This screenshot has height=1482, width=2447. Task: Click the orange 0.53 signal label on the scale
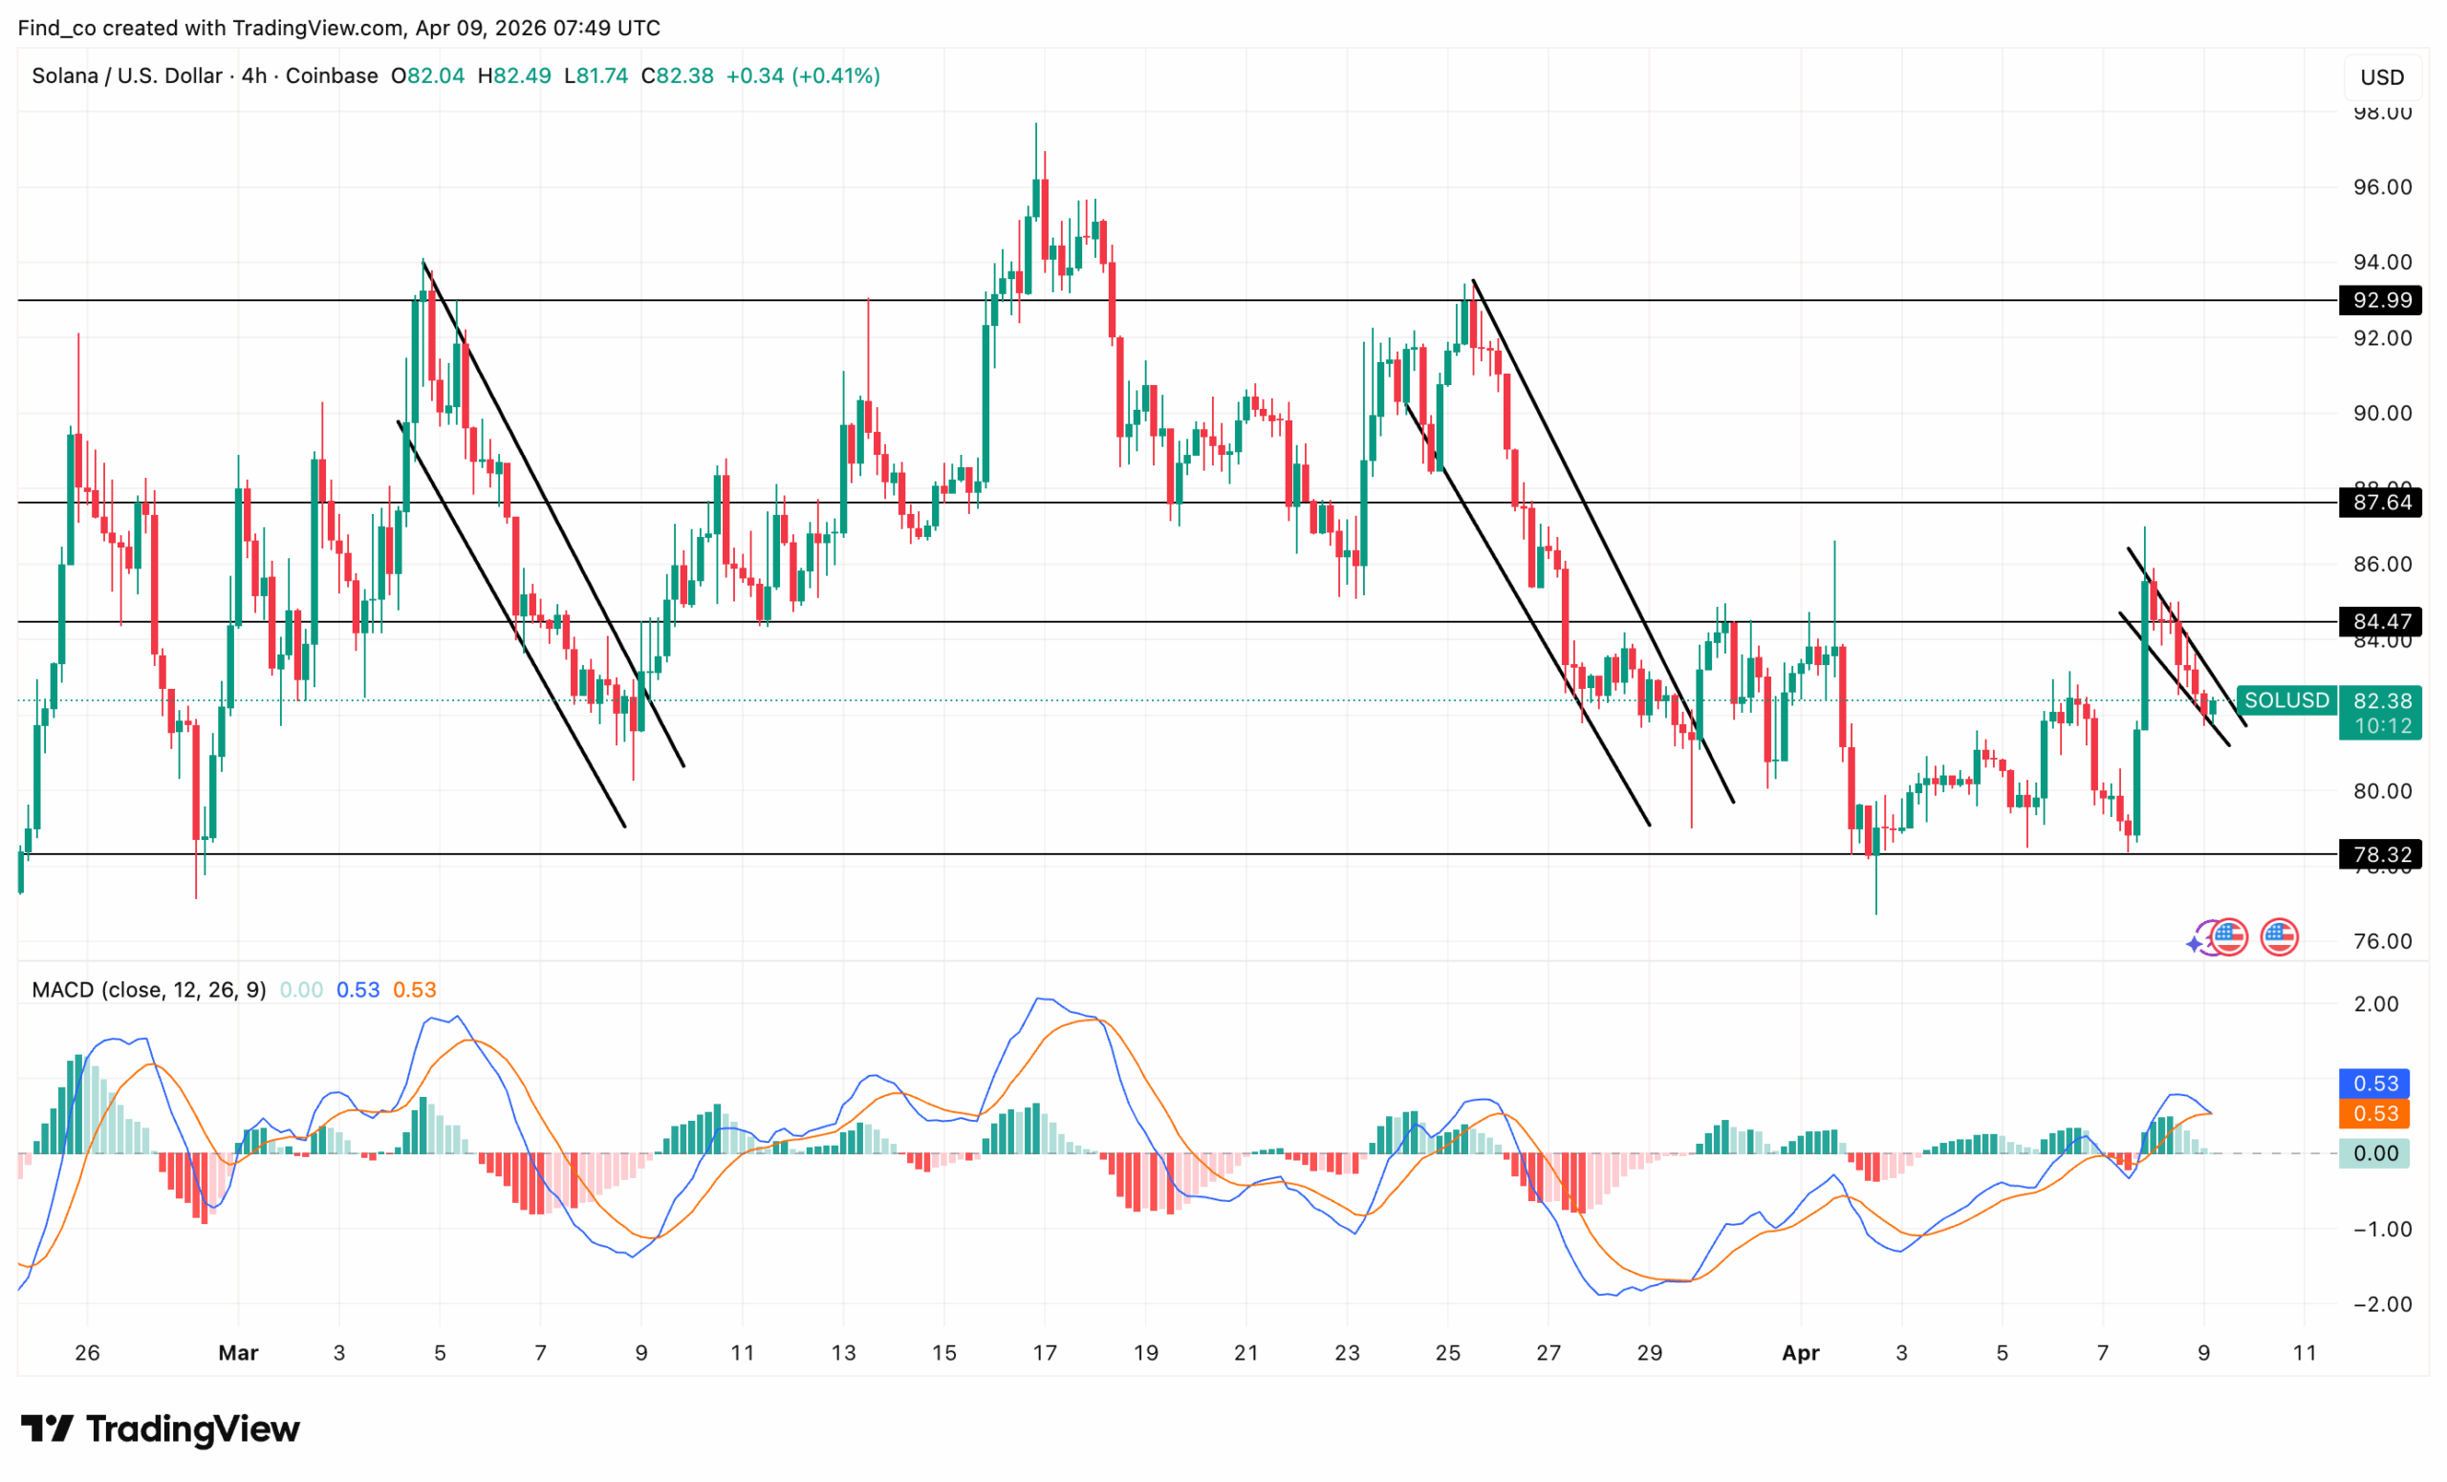click(x=2375, y=1113)
